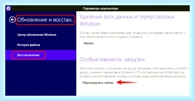Click the Начать button
The height and width of the screenshot is (101, 195).
click(89, 43)
